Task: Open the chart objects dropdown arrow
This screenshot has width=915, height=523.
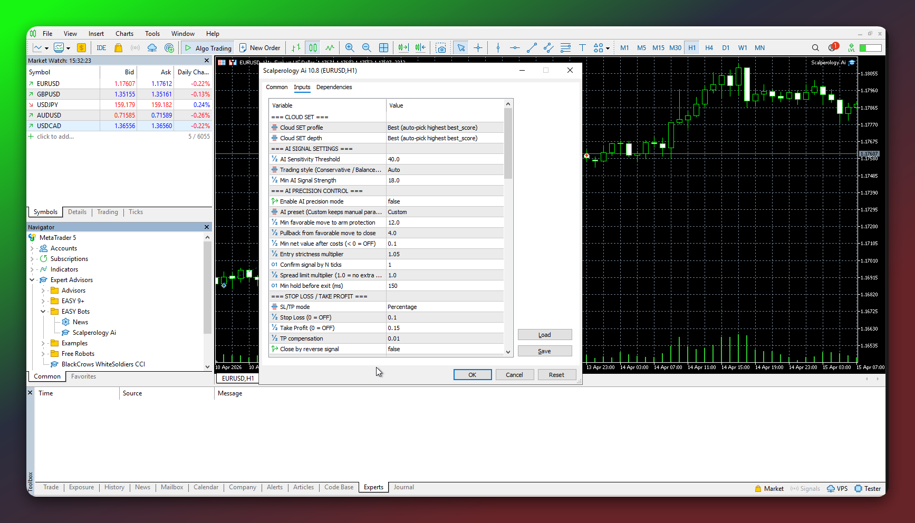Action: (608, 48)
